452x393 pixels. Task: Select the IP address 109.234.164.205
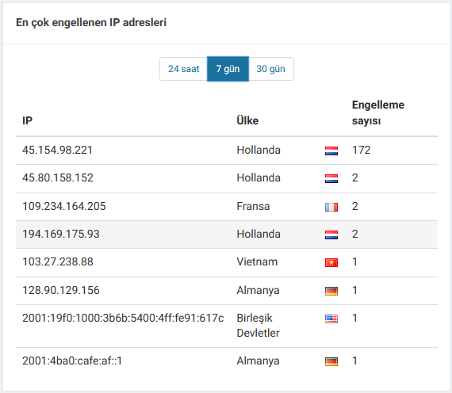[64, 206]
